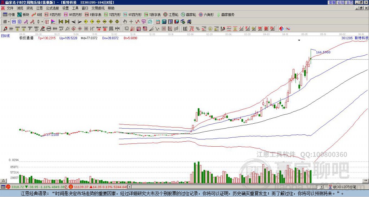Open the 行情 quotes view
369x197 pixels.
(x=9, y=15)
